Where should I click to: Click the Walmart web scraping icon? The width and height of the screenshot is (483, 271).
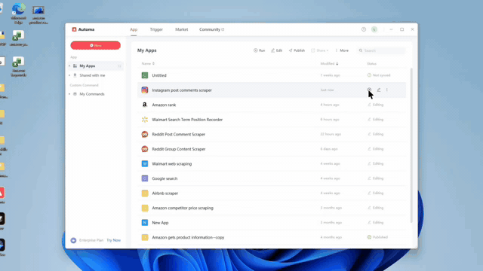coord(145,164)
